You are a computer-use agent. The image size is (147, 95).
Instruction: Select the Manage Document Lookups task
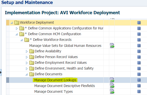(x=55, y=80)
